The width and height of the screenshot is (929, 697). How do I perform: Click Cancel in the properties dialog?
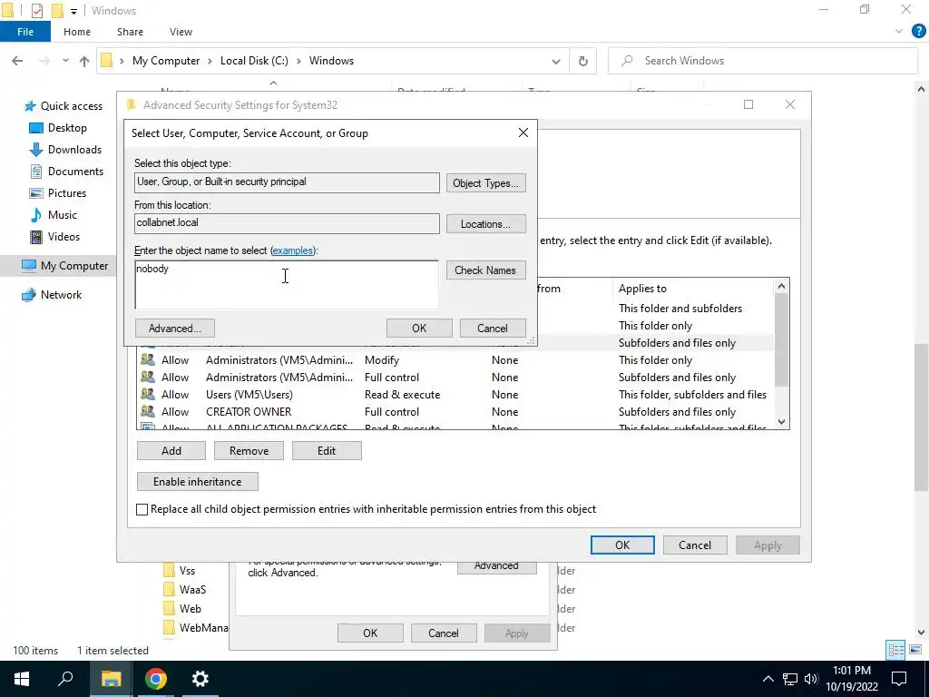(x=443, y=633)
